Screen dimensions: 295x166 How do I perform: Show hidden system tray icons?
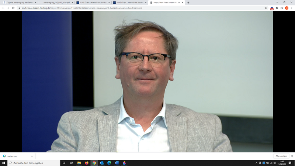[256, 163]
